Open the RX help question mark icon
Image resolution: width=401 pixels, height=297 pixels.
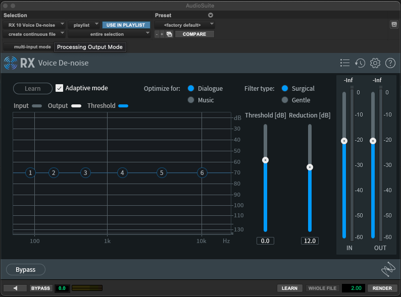[390, 63]
